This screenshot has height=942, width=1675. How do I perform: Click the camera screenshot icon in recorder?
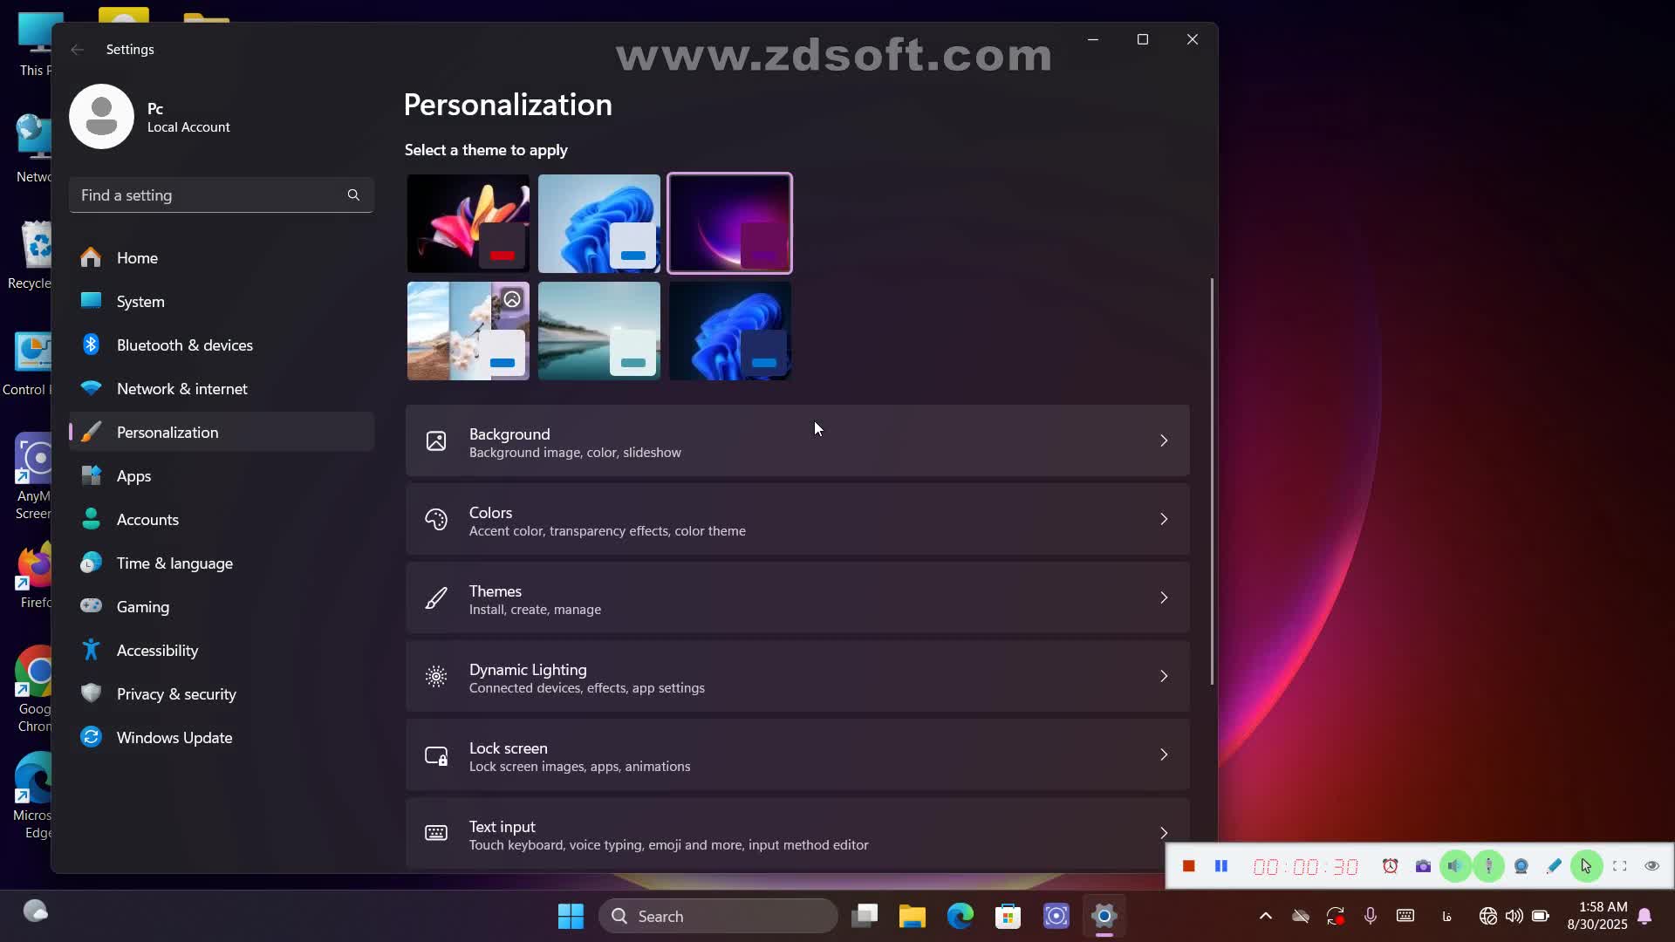coord(1423,866)
